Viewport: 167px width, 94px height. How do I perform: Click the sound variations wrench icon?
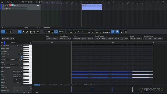tap(21, 67)
